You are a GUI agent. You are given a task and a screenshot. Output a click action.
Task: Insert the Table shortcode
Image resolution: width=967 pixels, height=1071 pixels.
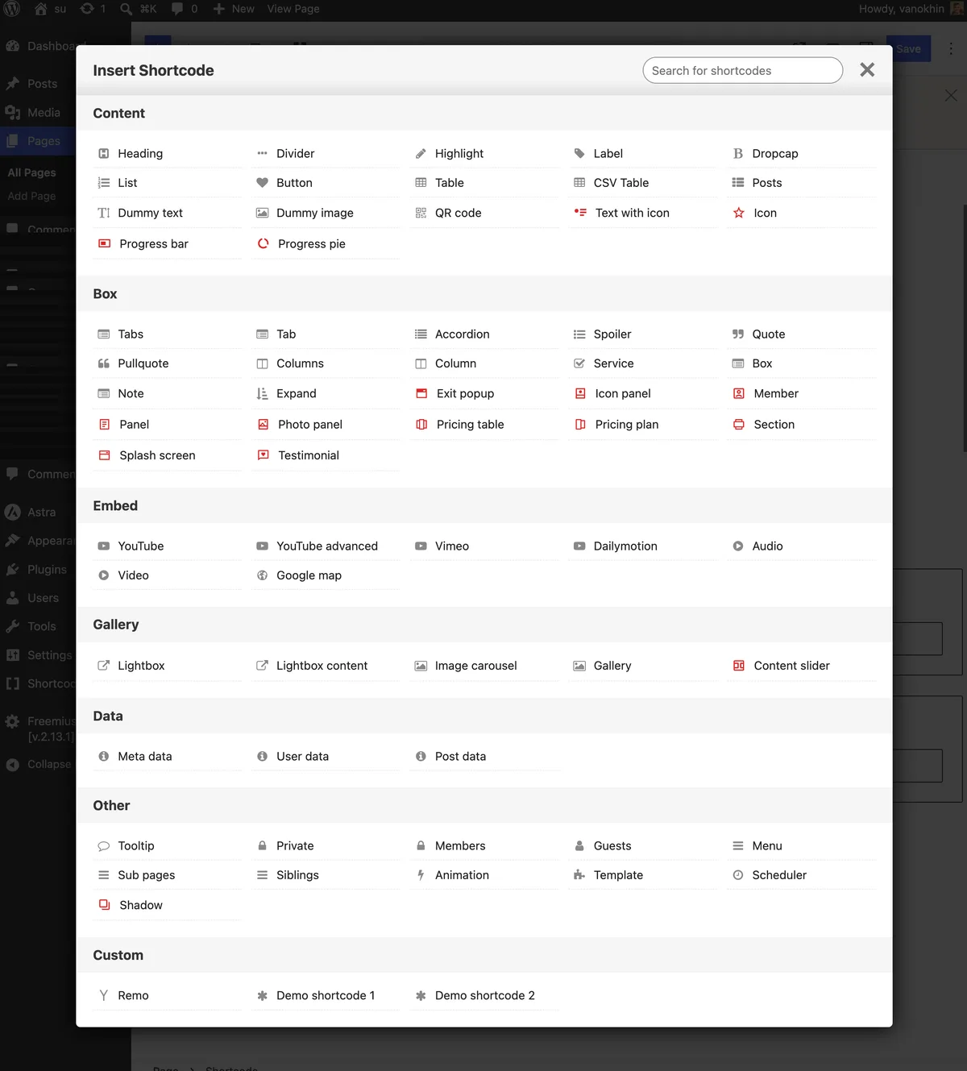click(484, 183)
